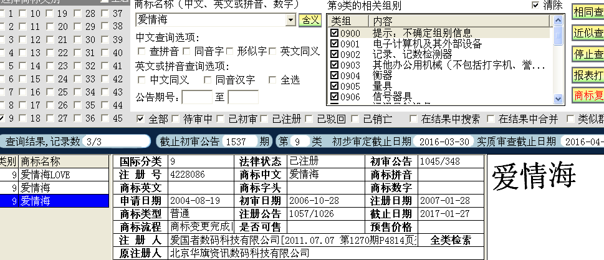
Task: Toggle group 0903 其他办公用机械
Action: tap(334, 65)
